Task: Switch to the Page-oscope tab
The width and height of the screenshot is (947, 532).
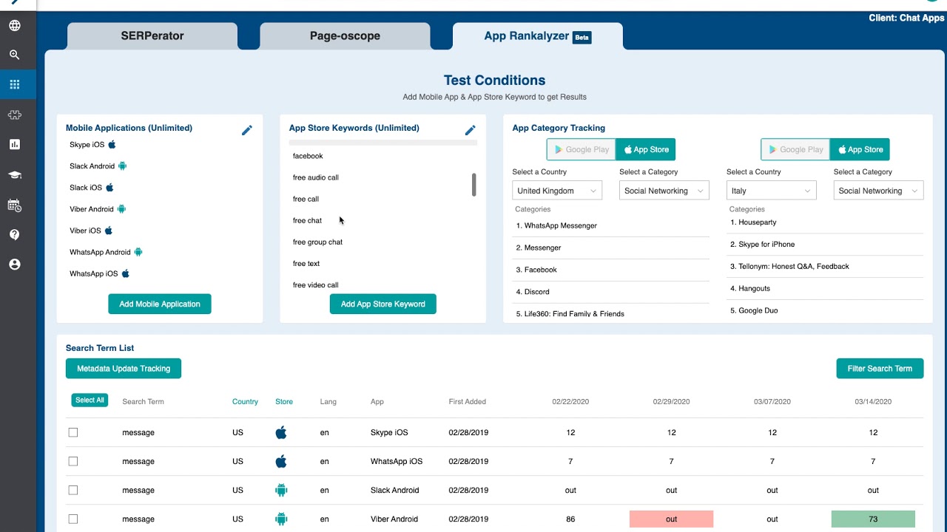Action: (x=345, y=35)
